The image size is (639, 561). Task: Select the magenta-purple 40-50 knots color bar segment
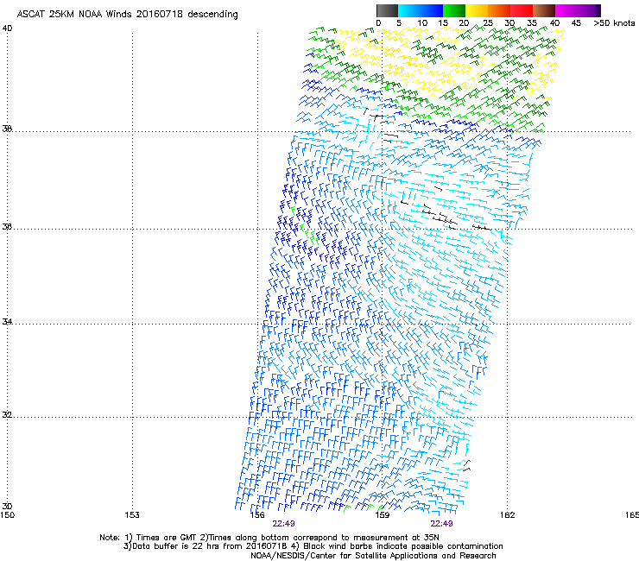tap(578, 10)
